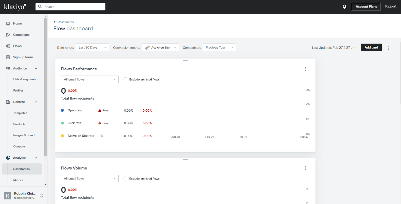The width and height of the screenshot is (401, 204).
Task: Click the Sign-up forms icon
Action: pyautogui.click(x=8, y=57)
